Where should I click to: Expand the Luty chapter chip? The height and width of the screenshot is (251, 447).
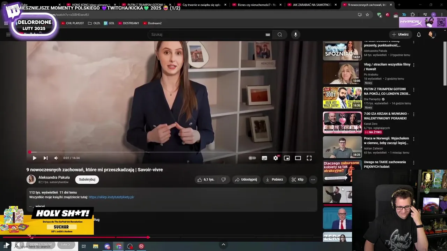(x=66, y=244)
